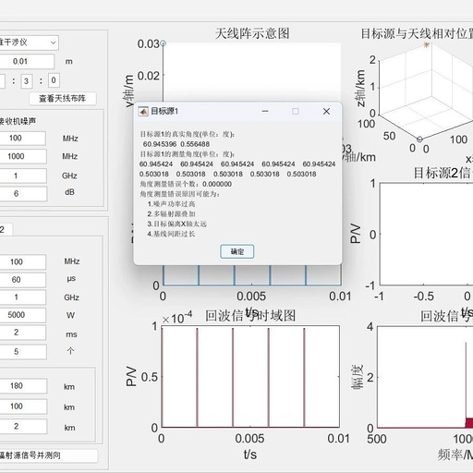Click the 天线阵示意图 plot title
The width and height of the screenshot is (473, 473).
click(x=252, y=33)
